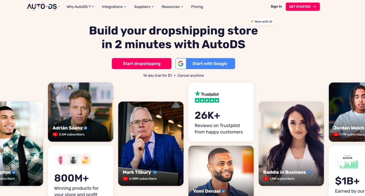Click the pink tumbler product icon
This screenshot has width=365, height=196.
click(61, 160)
